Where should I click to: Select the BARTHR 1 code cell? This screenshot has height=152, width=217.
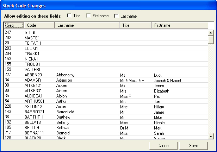[34, 117]
